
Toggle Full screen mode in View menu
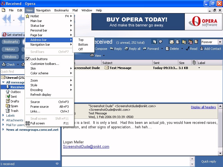[x=37, y=123]
